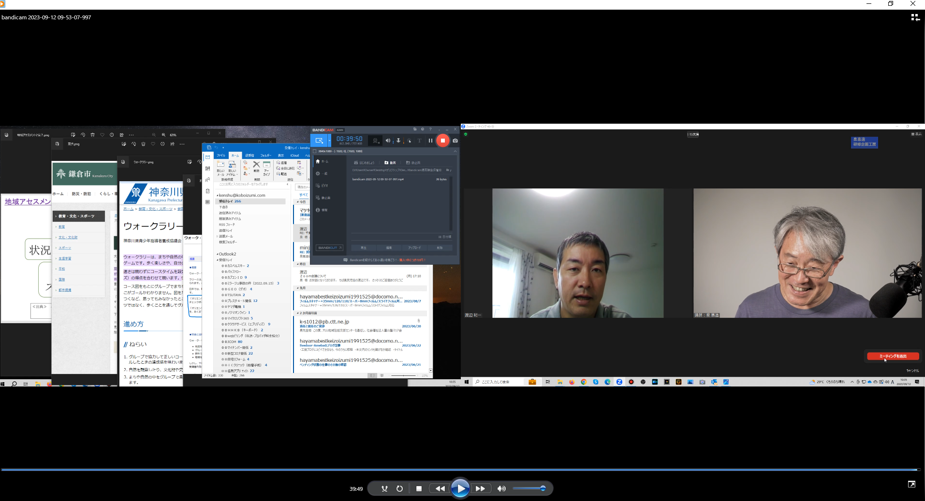The image size is (925, 501).
Task: Open Outlook フォルダー ribbon tab
Action: (x=266, y=155)
